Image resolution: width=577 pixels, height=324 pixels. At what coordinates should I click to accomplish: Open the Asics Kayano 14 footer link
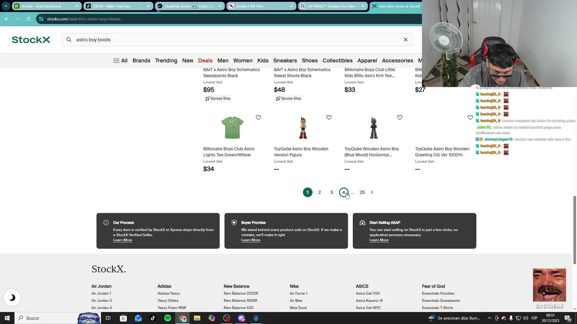click(x=369, y=301)
